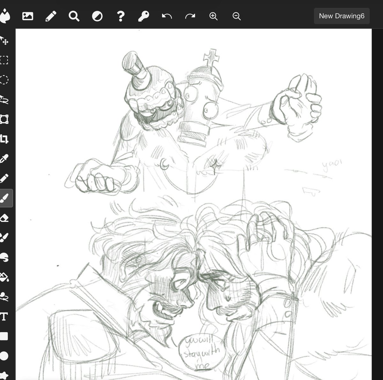The width and height of the screenshot is (383, 380).
Task: Select the Rectangle shape tool
Action: (4, 336)
